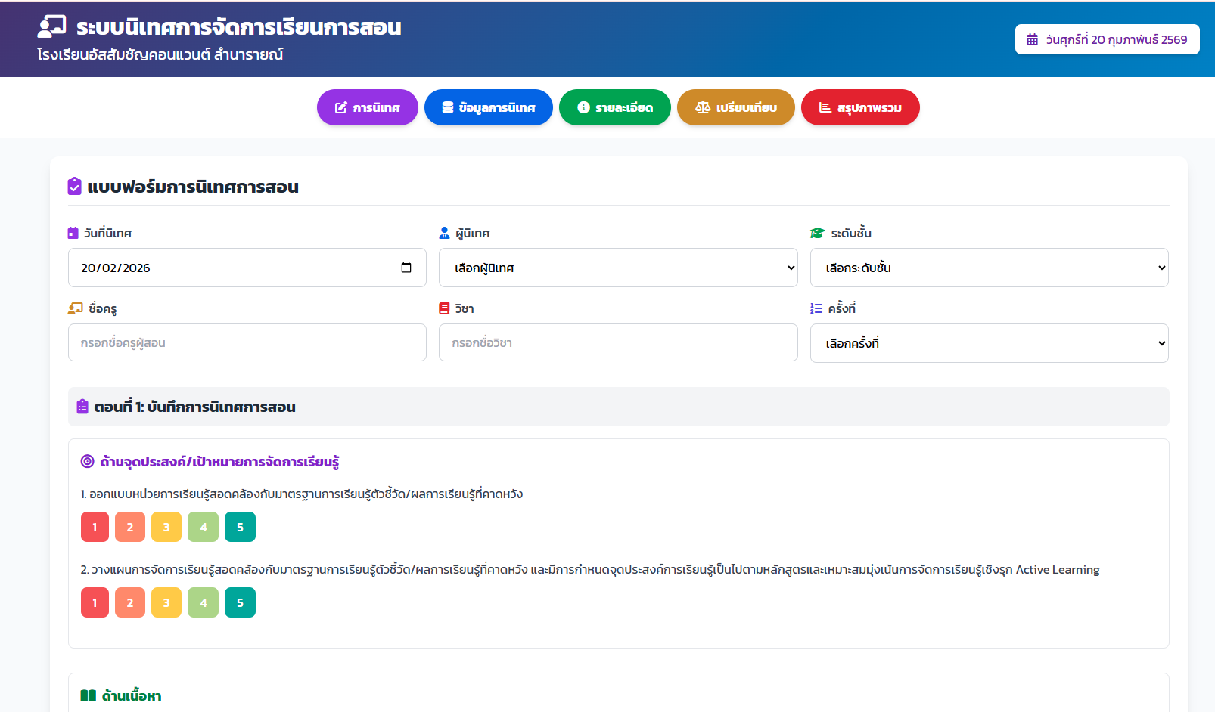The image size is (1215, 712).
Task: Open the เลือกผู้นิเทศ dropdown
Action: [617, 268]
